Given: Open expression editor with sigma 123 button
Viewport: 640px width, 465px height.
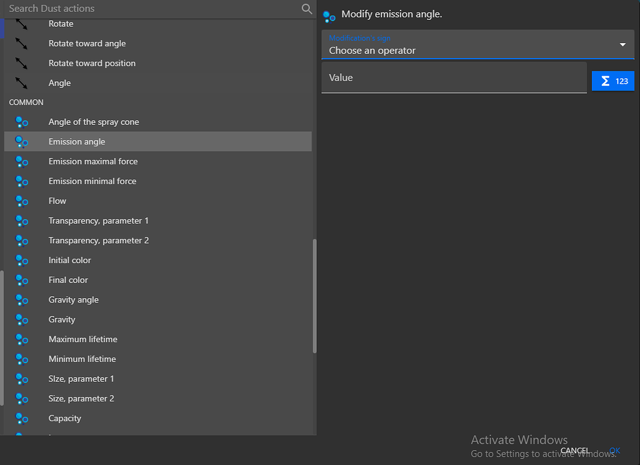Looking at the screenshot, I should coord(612,81).
